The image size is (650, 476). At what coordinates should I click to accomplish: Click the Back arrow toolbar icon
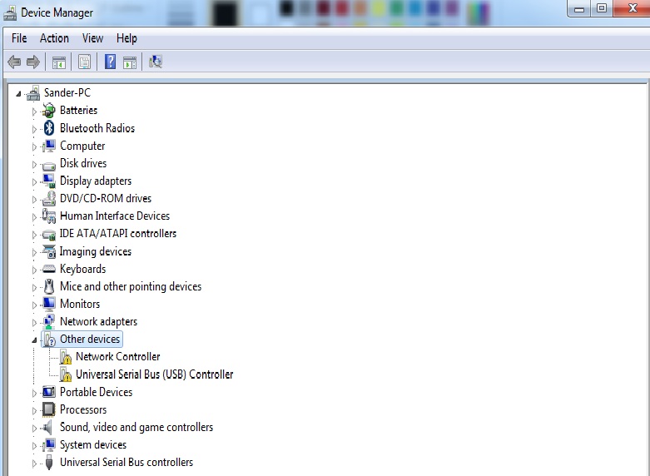click(14, 62)
